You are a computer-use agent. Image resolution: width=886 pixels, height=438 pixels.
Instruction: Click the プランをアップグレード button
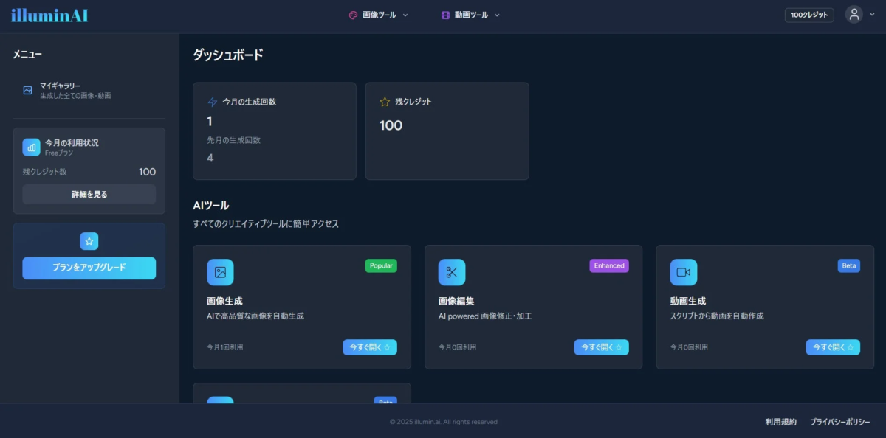click(89, 268)
